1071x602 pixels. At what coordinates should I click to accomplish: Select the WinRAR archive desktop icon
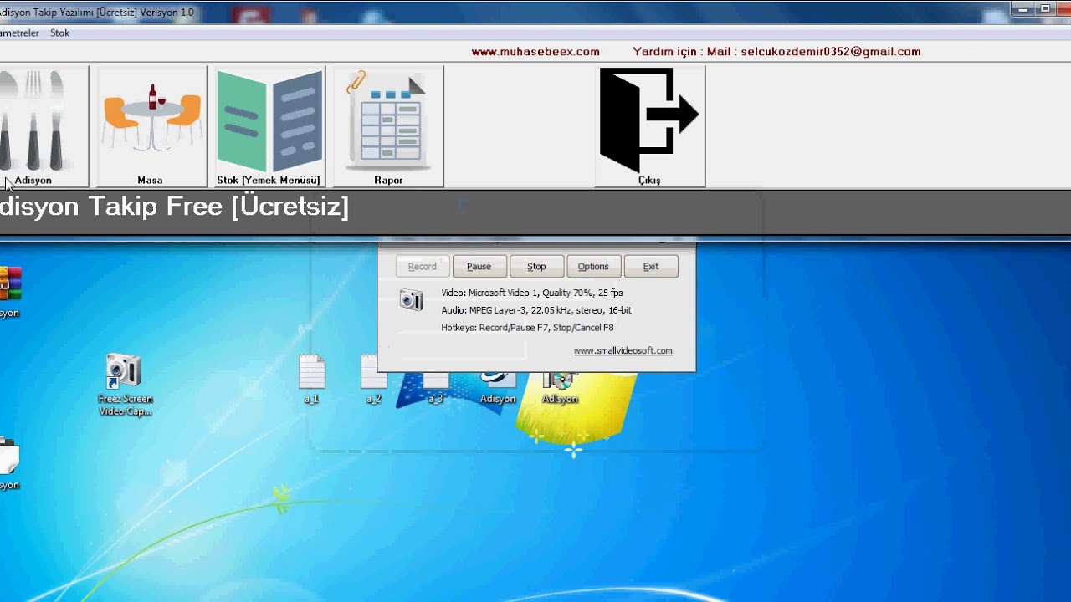coord(10,292)
